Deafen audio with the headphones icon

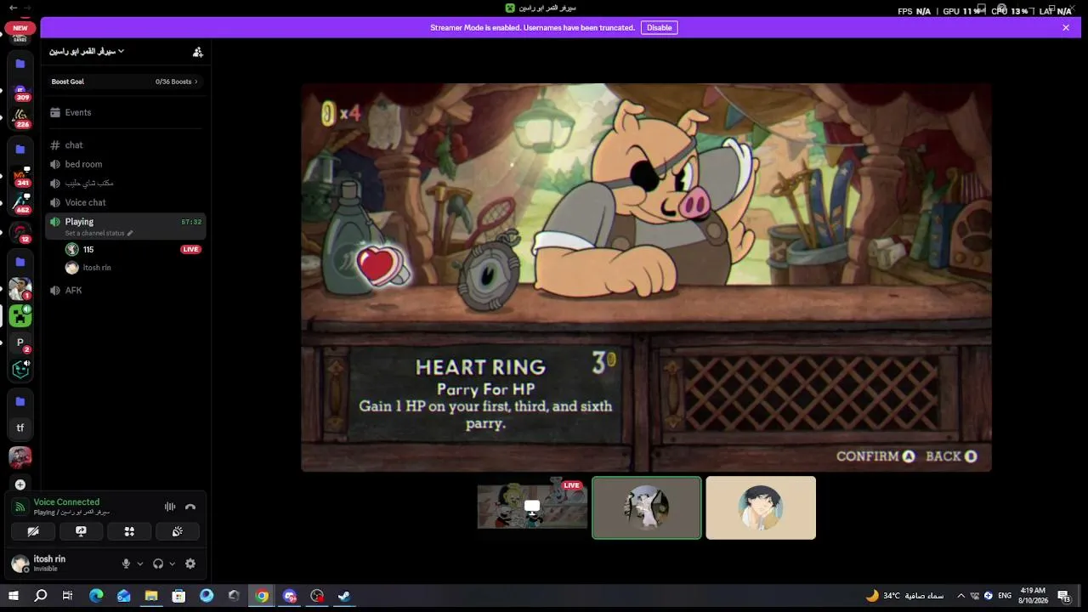pos(157,564)
